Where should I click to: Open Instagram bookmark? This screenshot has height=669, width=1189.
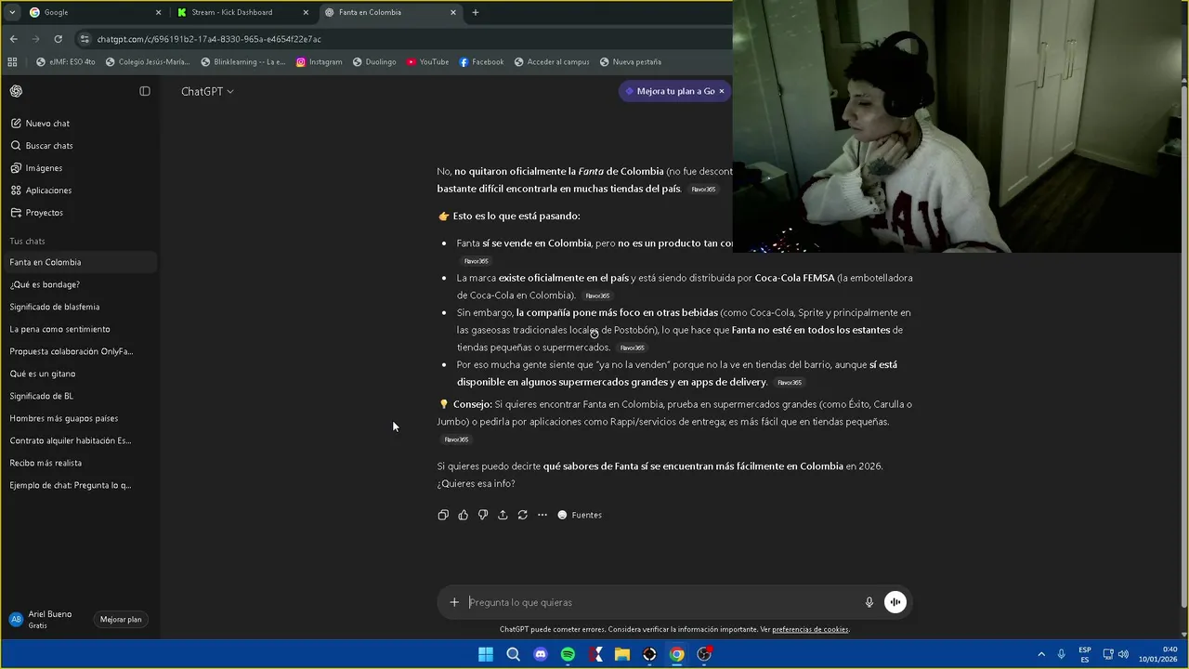[x=319, y=62]
